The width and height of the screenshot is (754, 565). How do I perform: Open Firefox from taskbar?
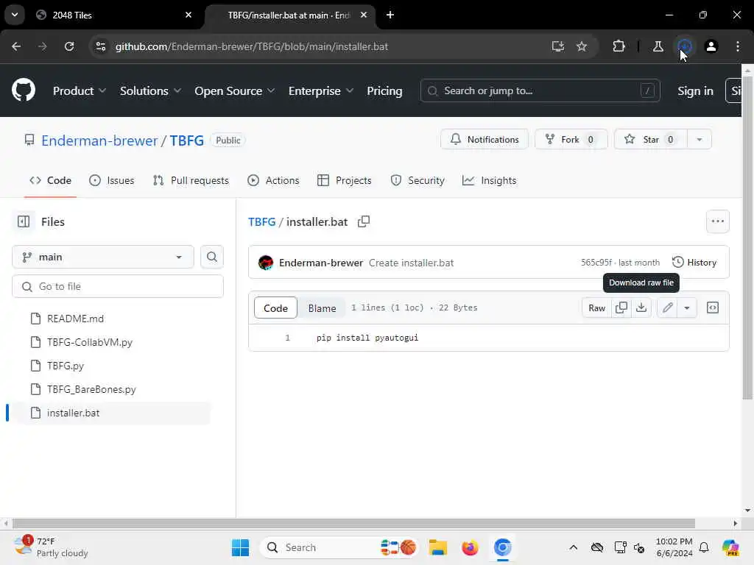(470, 547)
